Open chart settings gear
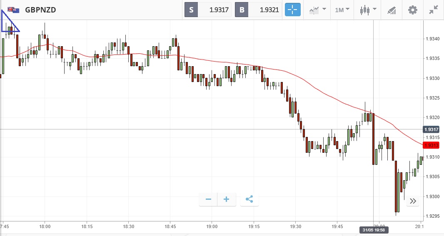 click(x=412, y=10)
